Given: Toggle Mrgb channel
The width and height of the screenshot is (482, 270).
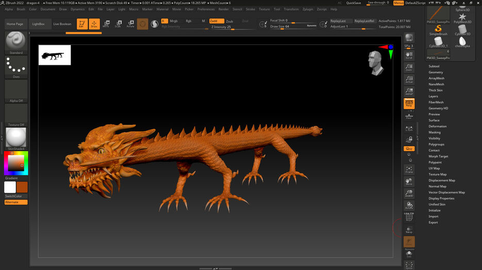Looking at the screenshot, I should click(x=174, y=21).
